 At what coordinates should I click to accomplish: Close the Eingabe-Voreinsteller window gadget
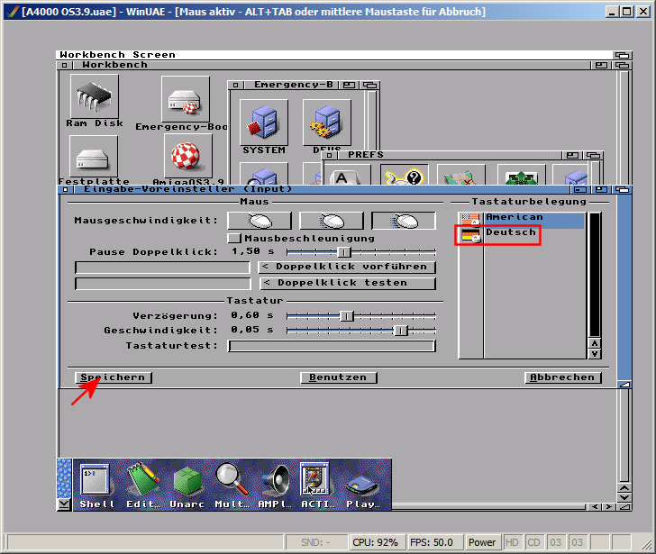pyautogui.click(x=65, y=190)
